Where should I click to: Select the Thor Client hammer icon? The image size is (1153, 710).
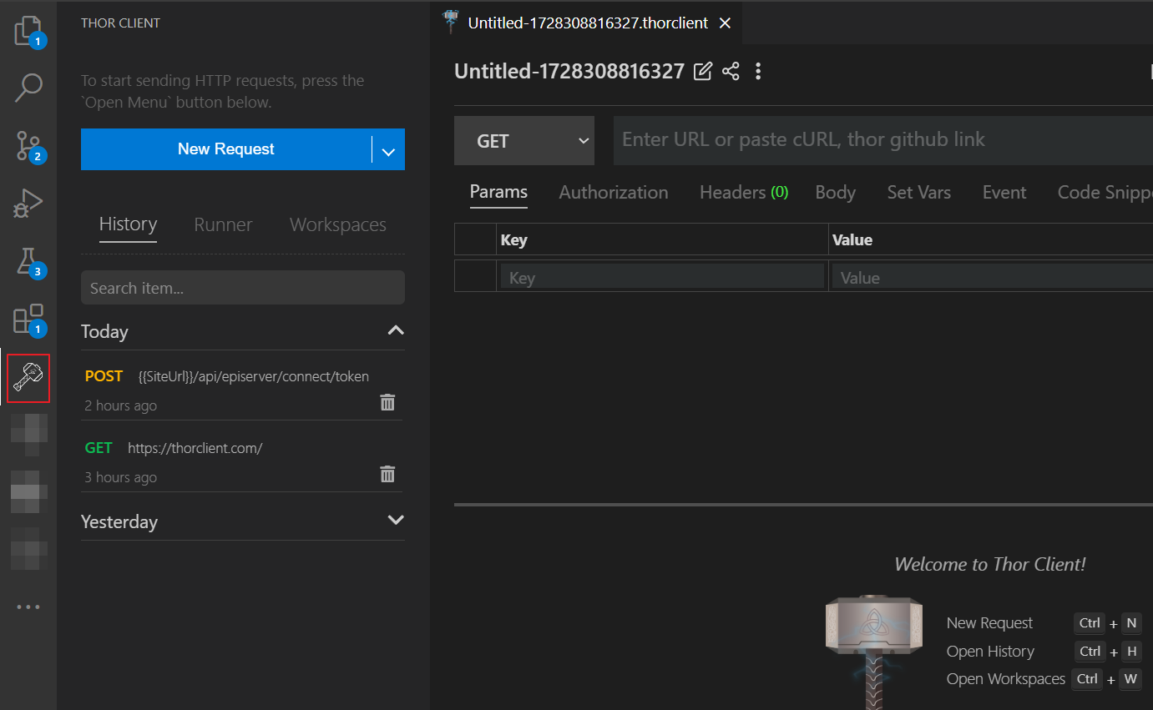pos(28,378)
